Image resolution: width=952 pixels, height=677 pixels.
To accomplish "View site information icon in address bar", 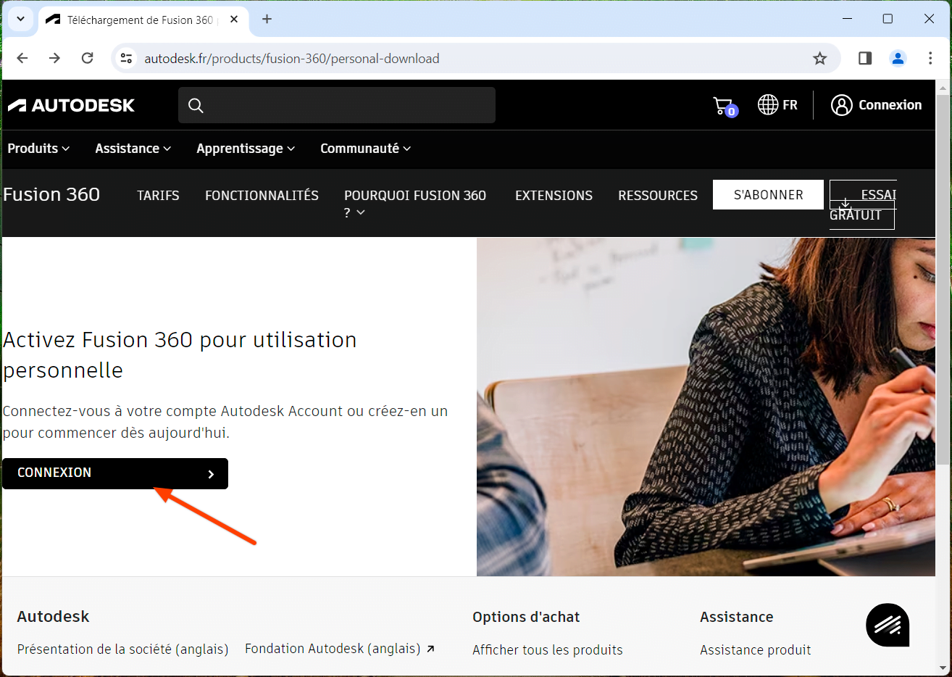I will click(x=127, y=59).
